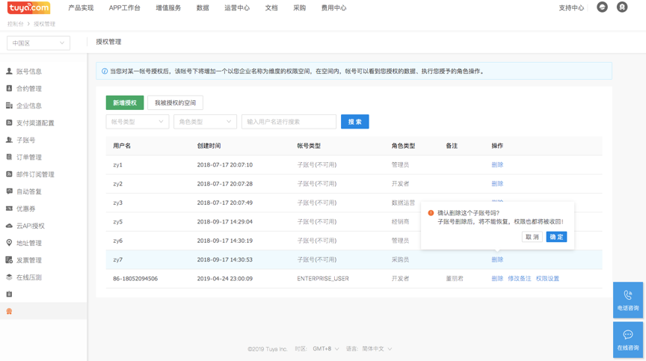Click the 我被授权的空间 button
The image size is (646, 361).
point(175,102)
